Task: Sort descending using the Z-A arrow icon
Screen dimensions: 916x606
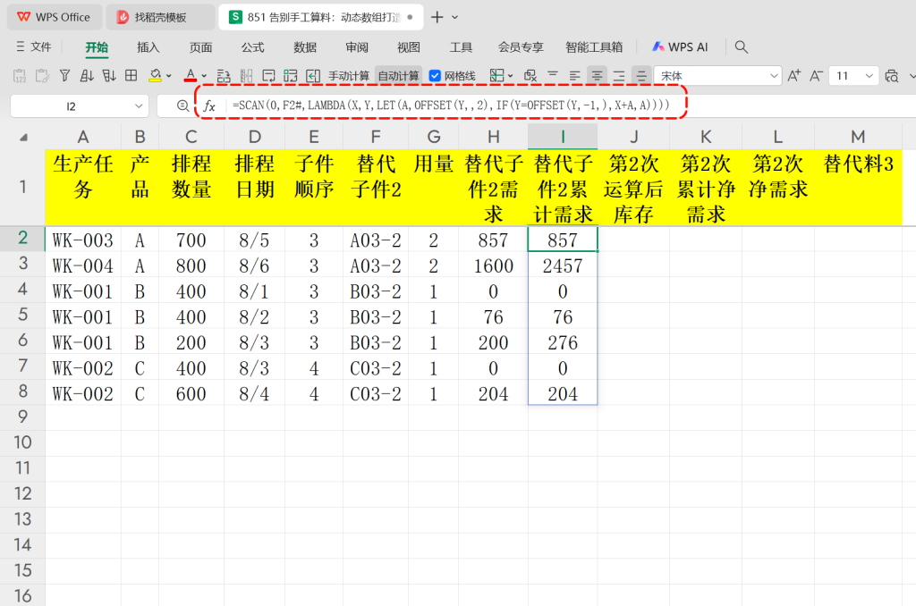Action: [x=108, y=76]
